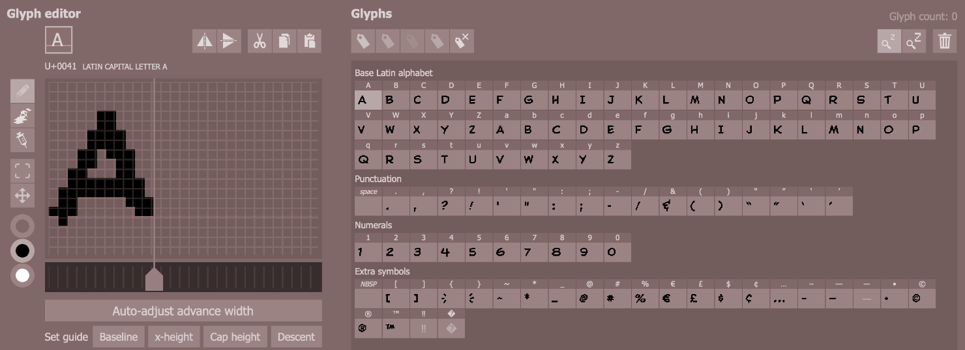This screenshot has width=965, height=350.
Task: Select the ™ trademark glyph cell
Action: click(x=396, y=323)
